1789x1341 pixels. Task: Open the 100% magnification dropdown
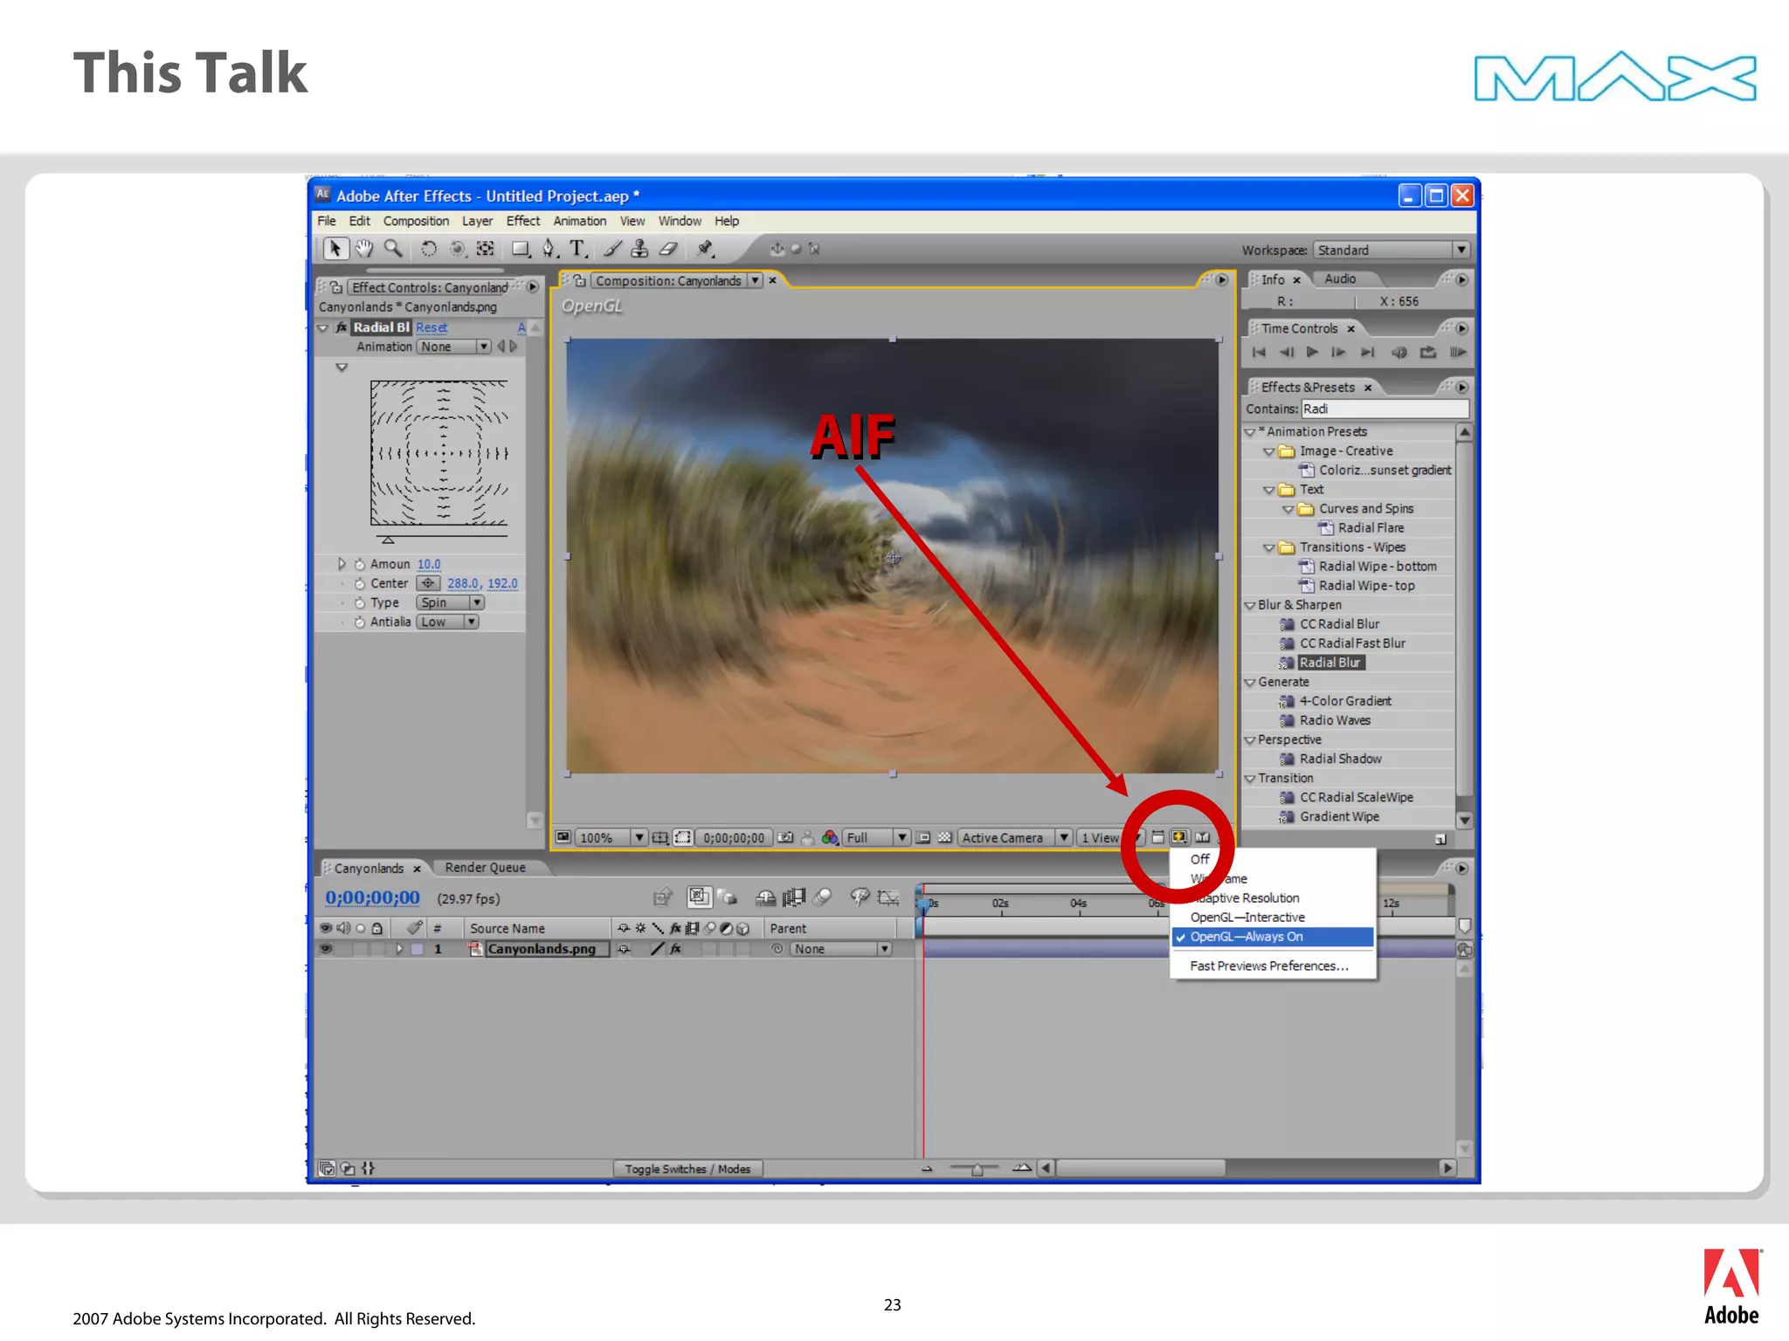pyautogui.click(x=611, y=837)
